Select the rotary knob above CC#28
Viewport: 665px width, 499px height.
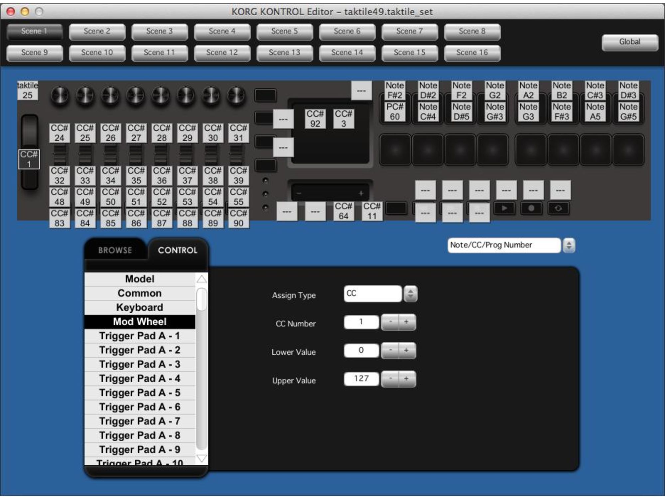[161, 96]
